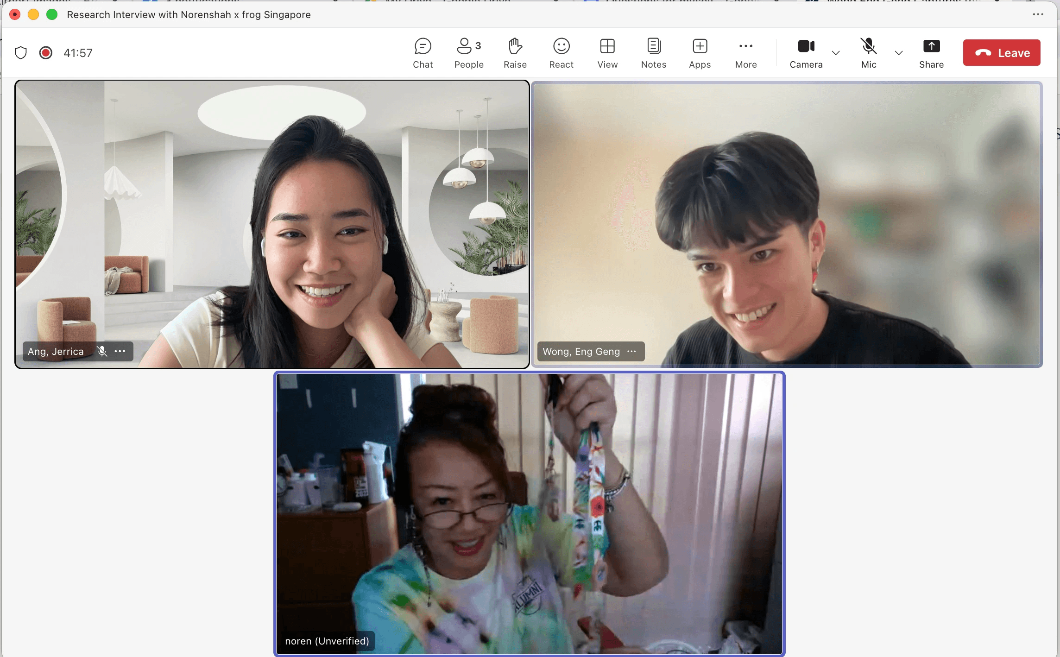Click the shield privacy icon
Image resolution: width=1060 pixels, height=657 pixels.
[21, 53]
